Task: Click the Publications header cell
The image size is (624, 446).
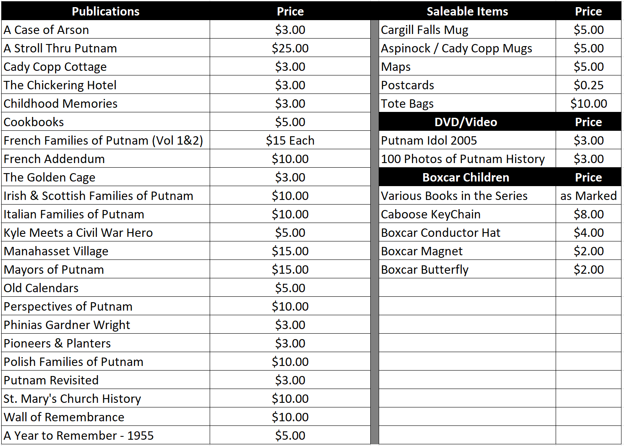Action: tap(106, 11)
